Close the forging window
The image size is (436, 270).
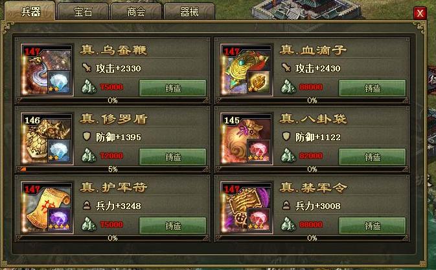pos(420,13)
